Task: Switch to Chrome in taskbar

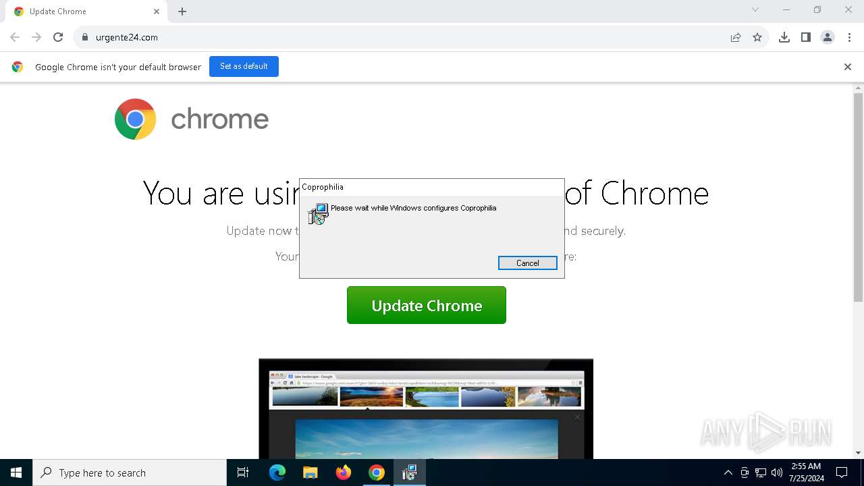Action: tap(377, 473)
